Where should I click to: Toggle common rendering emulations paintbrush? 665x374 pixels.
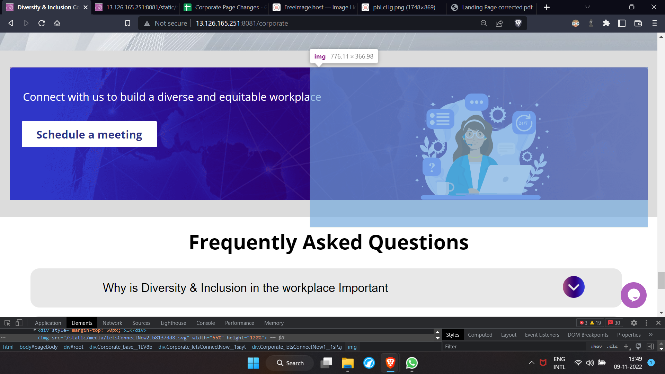click(x=638, y=346)
